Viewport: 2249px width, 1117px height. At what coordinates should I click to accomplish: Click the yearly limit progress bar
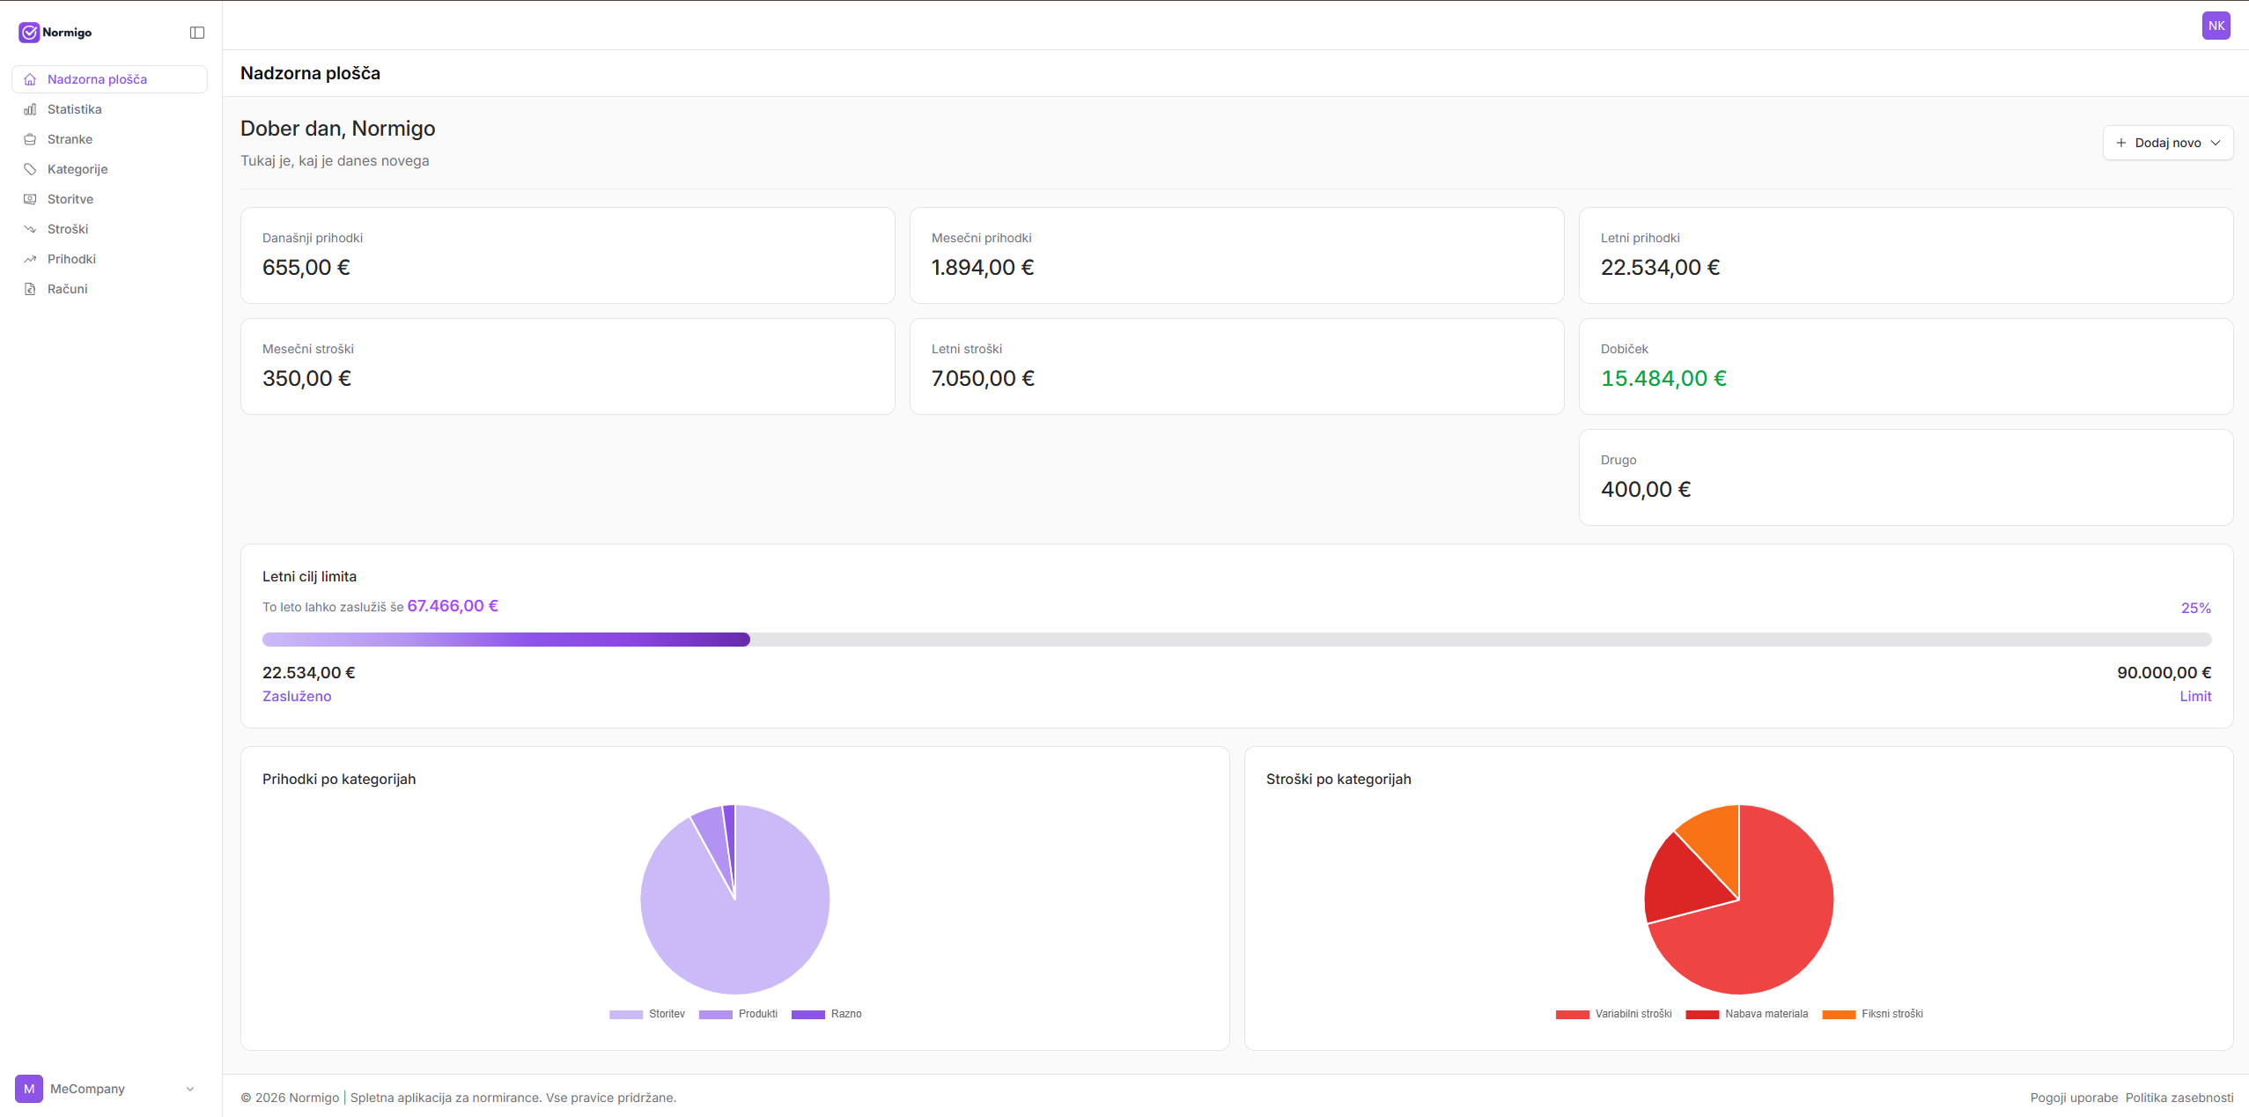click(1236, 640)
